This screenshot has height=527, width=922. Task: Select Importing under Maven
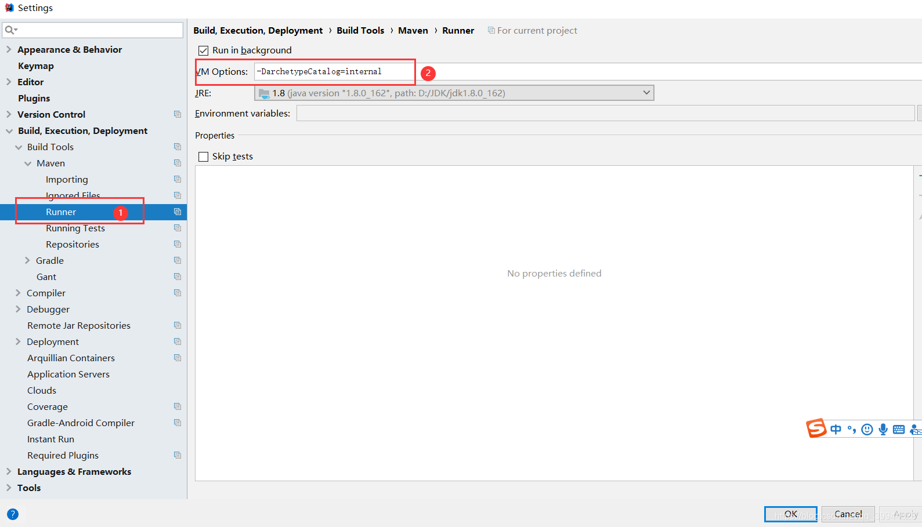pyautogui.click(x=67, y=180)
